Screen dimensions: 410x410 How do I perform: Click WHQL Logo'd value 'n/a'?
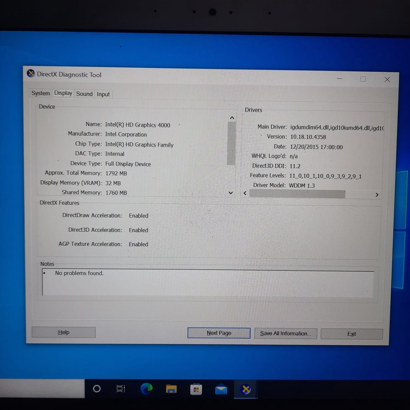point(293,157)
